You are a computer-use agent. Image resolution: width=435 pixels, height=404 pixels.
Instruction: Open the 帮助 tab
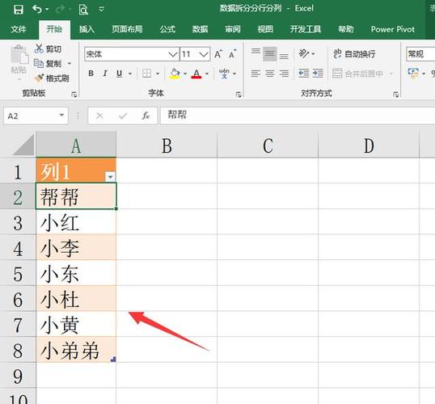click(x=346, y=29)
